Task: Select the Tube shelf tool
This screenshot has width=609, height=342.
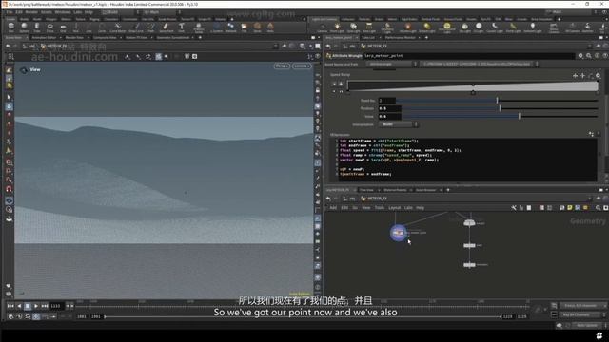Action: click(37, 28)
